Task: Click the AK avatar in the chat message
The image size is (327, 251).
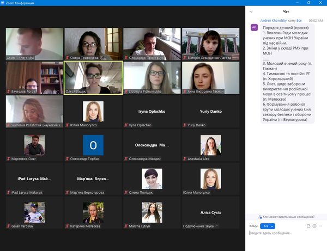Action: [253, 27]
